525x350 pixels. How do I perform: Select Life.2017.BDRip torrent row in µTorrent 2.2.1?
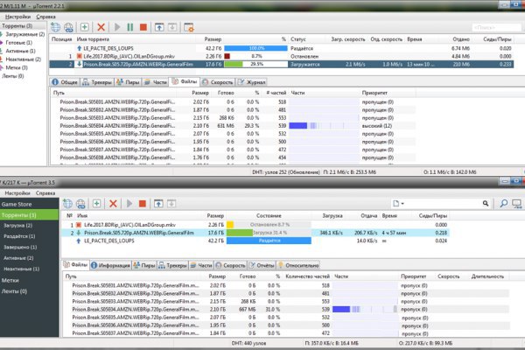pos(281,56)
